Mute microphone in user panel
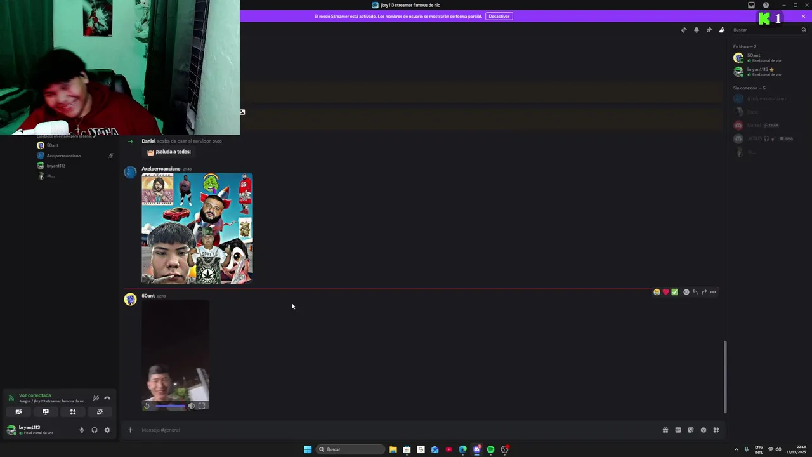 81,430
